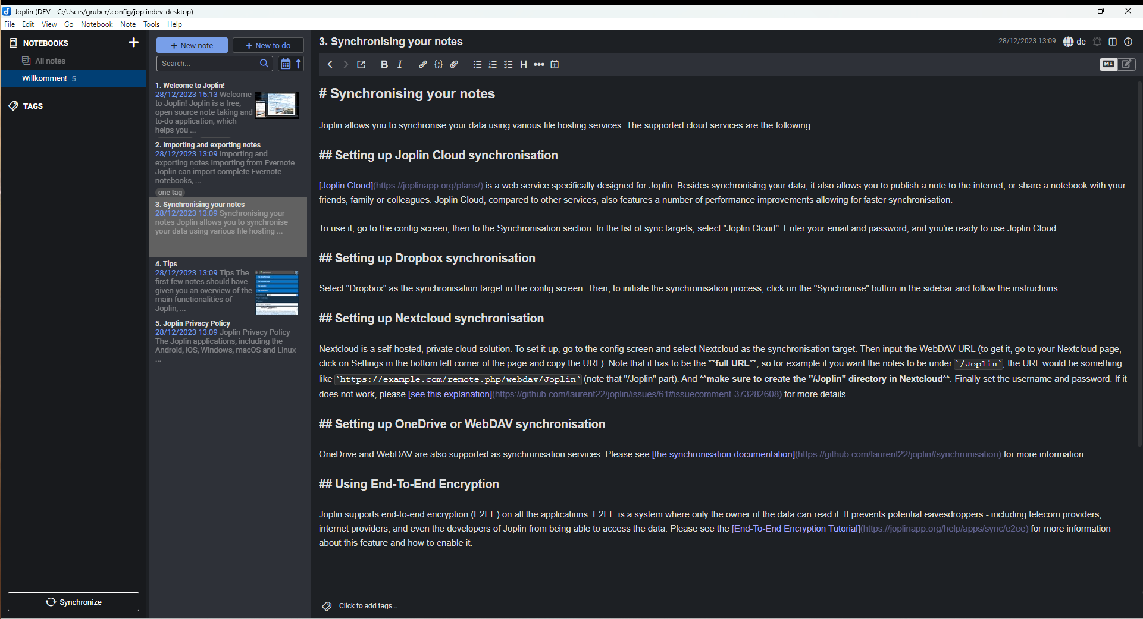Open the Notebook menu
The image size is (1143, 619).
coord(96,24)
